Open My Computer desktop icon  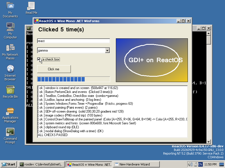10,31
